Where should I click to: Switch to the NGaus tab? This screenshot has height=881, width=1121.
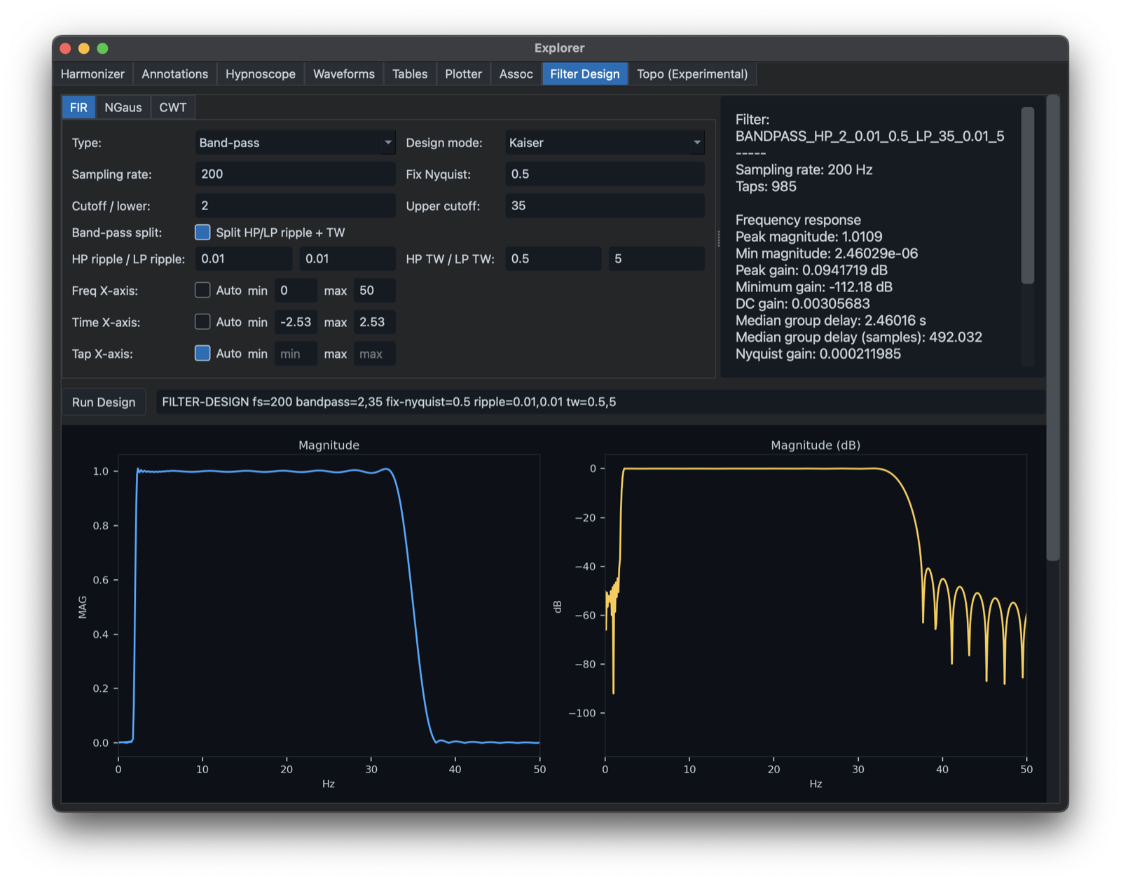(123, 107)
